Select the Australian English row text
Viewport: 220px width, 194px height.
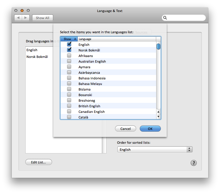(x=92, y=61)
